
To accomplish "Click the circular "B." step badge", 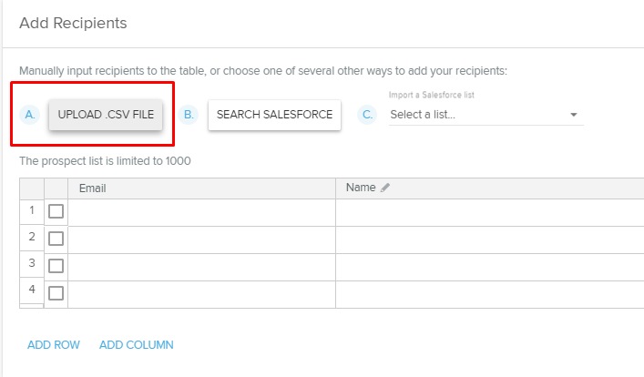I will tap(189, 115).
